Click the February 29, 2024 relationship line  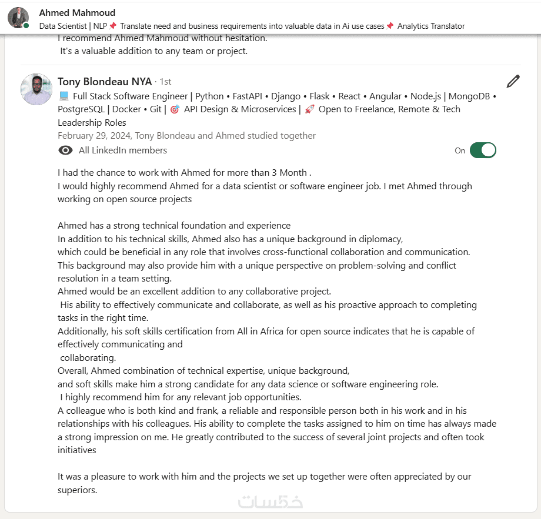point(186,136)
